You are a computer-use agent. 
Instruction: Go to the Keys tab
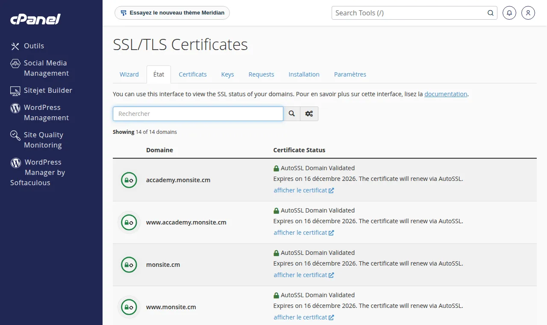pos(227,74)
